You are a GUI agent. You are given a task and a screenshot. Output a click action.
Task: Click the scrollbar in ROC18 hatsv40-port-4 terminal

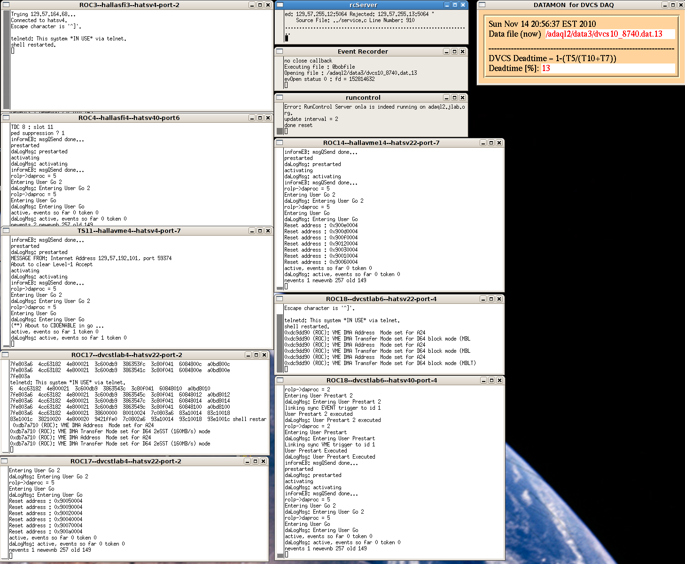pyautogui.click(x=280, y=472)
